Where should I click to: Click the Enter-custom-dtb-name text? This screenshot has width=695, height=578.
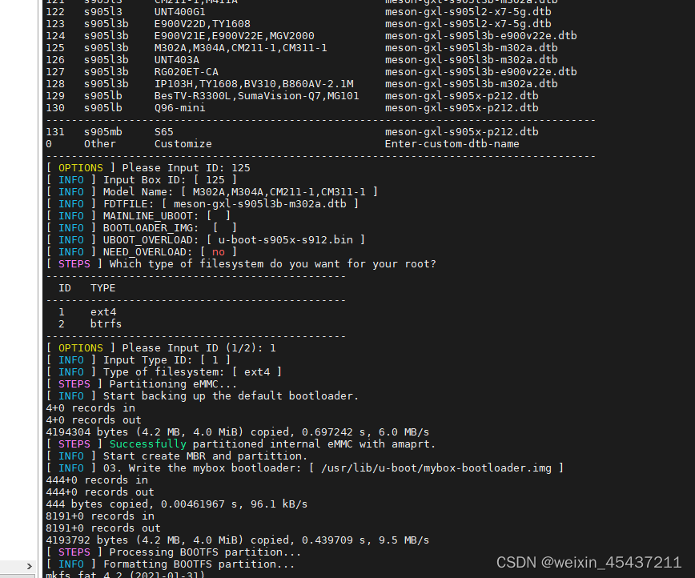pyautogui.click(x=452, y=144)
